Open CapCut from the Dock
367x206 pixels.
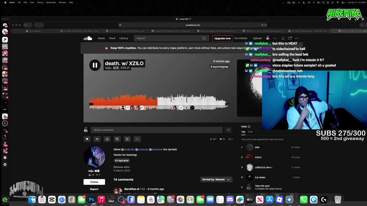point(52,200)
